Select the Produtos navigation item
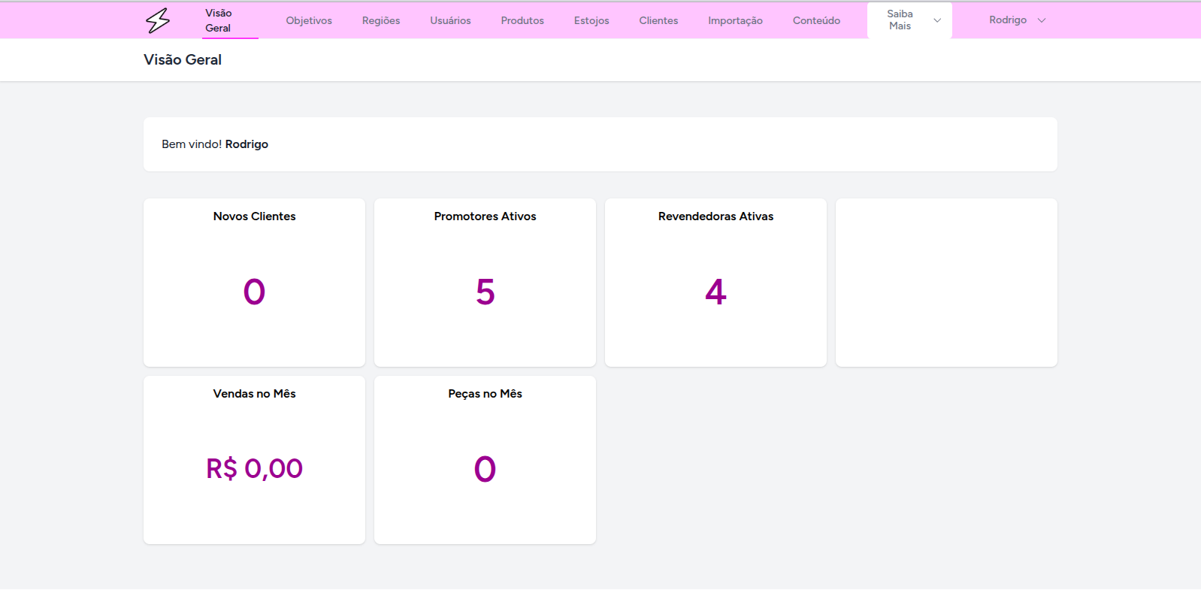The image size is (1201, 590). click(522, 20)
